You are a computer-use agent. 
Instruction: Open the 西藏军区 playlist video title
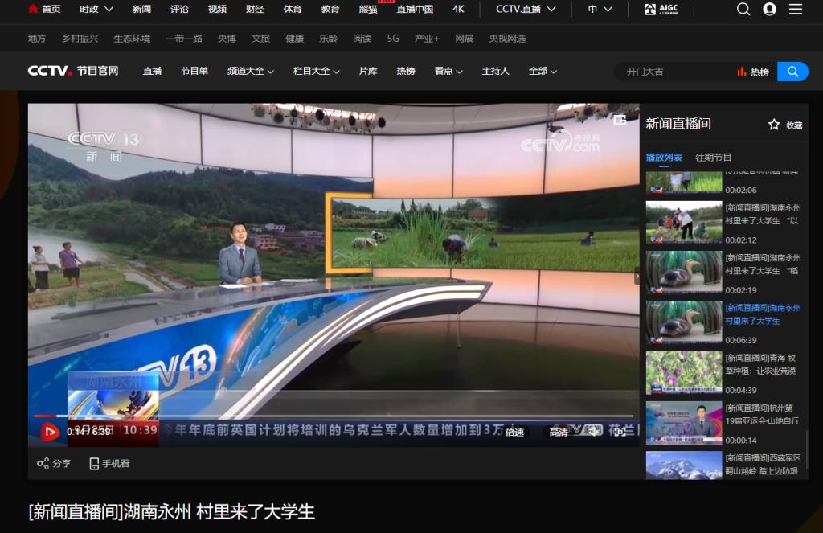pyautogui.click(x=764, y=464)
